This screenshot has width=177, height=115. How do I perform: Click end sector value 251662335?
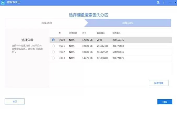[118, 40]
